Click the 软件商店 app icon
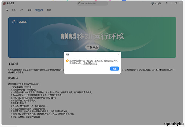The width and height of the screenshot is (185, 127). pos(4,3)
